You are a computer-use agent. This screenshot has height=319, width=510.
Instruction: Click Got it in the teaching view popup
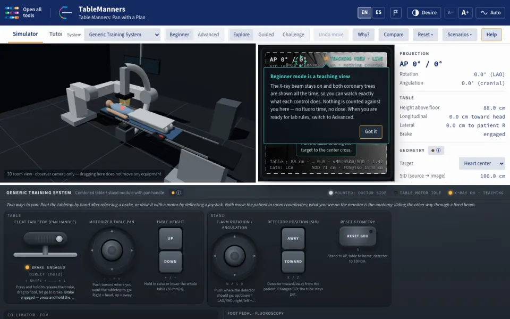(371, 131)
